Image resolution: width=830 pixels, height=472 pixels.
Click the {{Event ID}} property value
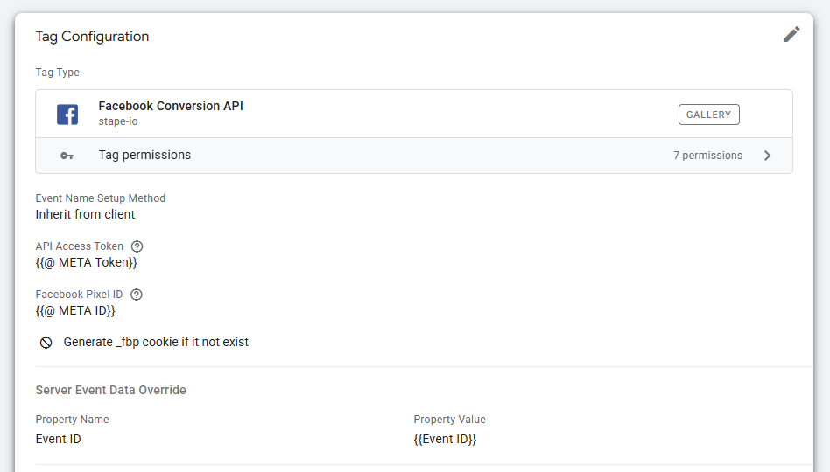coord(445,439)
